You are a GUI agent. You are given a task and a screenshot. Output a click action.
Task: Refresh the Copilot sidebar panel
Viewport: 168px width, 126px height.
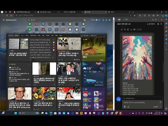(156, 20)
